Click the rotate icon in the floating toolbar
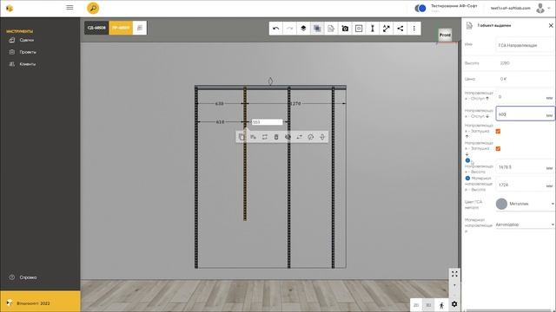The height and width of the screenshot is (312, 556). 311,137
